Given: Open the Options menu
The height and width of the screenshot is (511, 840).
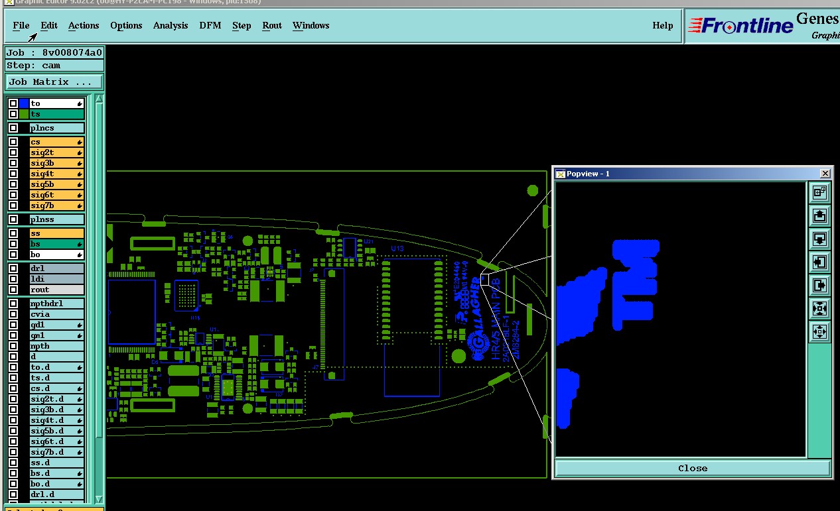Looking at the screenshot, I should pos(126,25).
